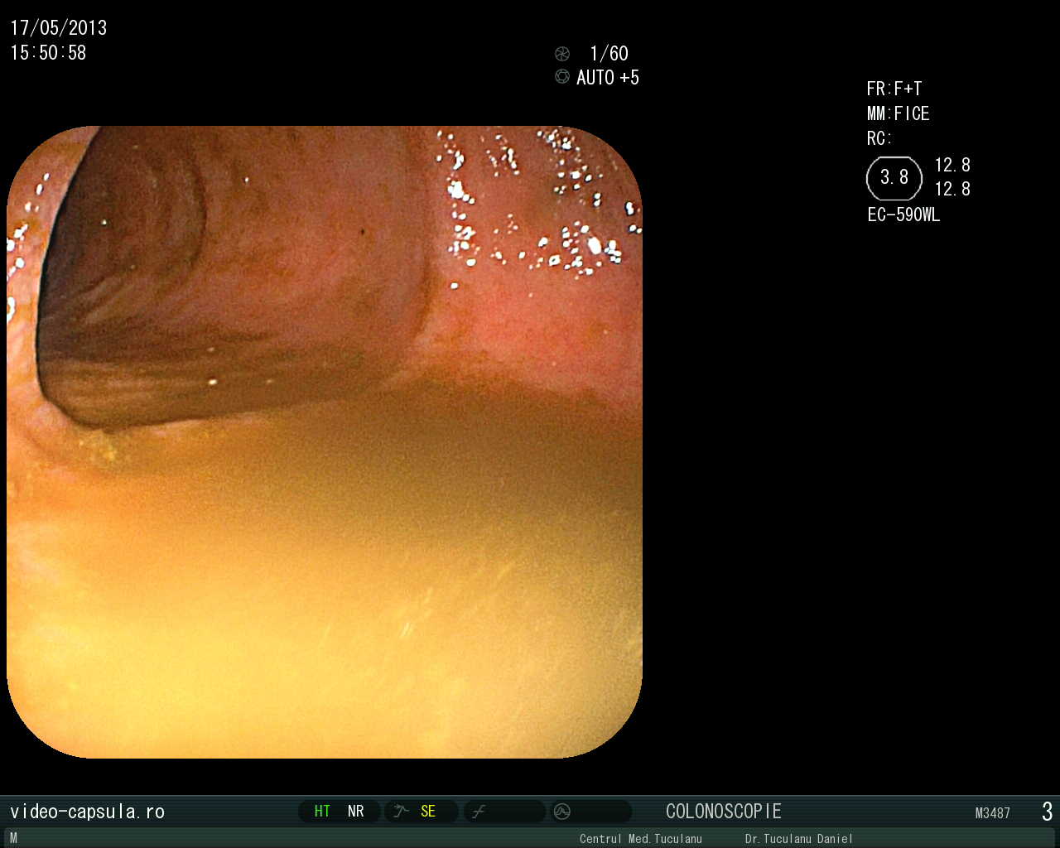Click the M letter in bottom status line
This screenshot has height=848, width=1060.
tap(13, 838)
